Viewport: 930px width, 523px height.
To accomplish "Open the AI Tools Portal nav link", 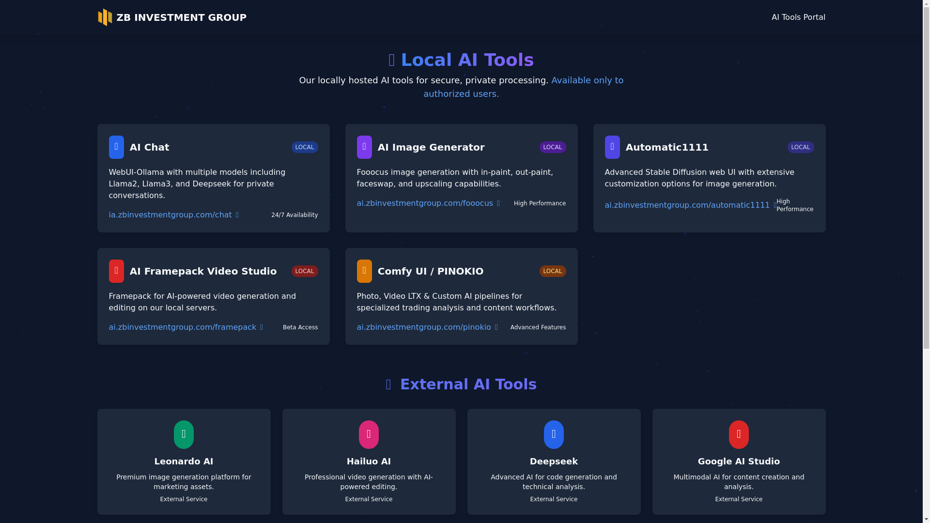I will [x=798, y=17].
